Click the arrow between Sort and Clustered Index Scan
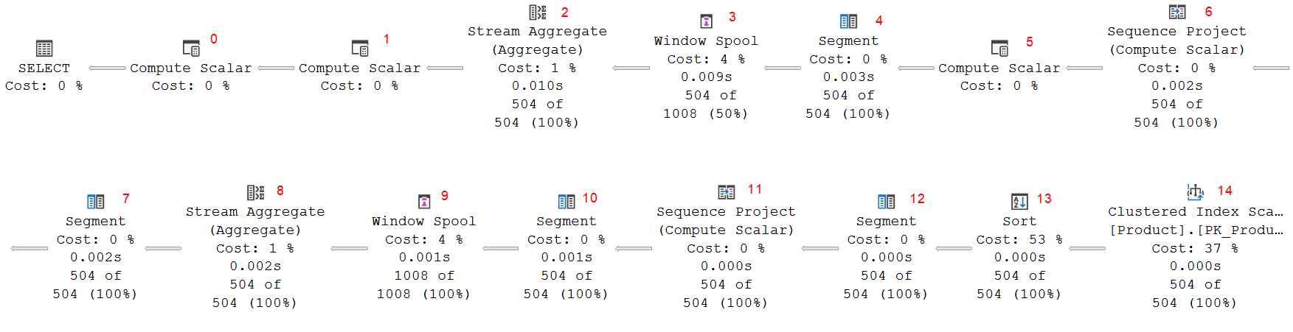The width and height of the screenshot is (1293, 332). tap(1087, 249)
